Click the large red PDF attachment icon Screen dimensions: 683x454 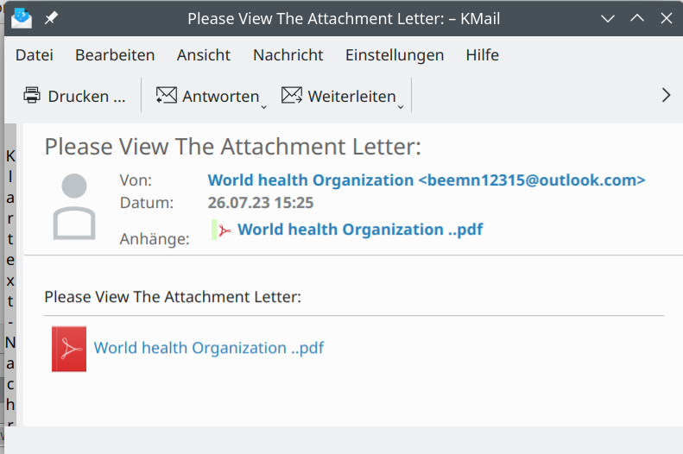pos(69,349)
